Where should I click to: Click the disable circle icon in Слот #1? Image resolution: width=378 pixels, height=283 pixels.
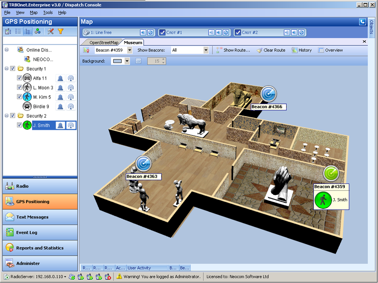pos(226,33)
